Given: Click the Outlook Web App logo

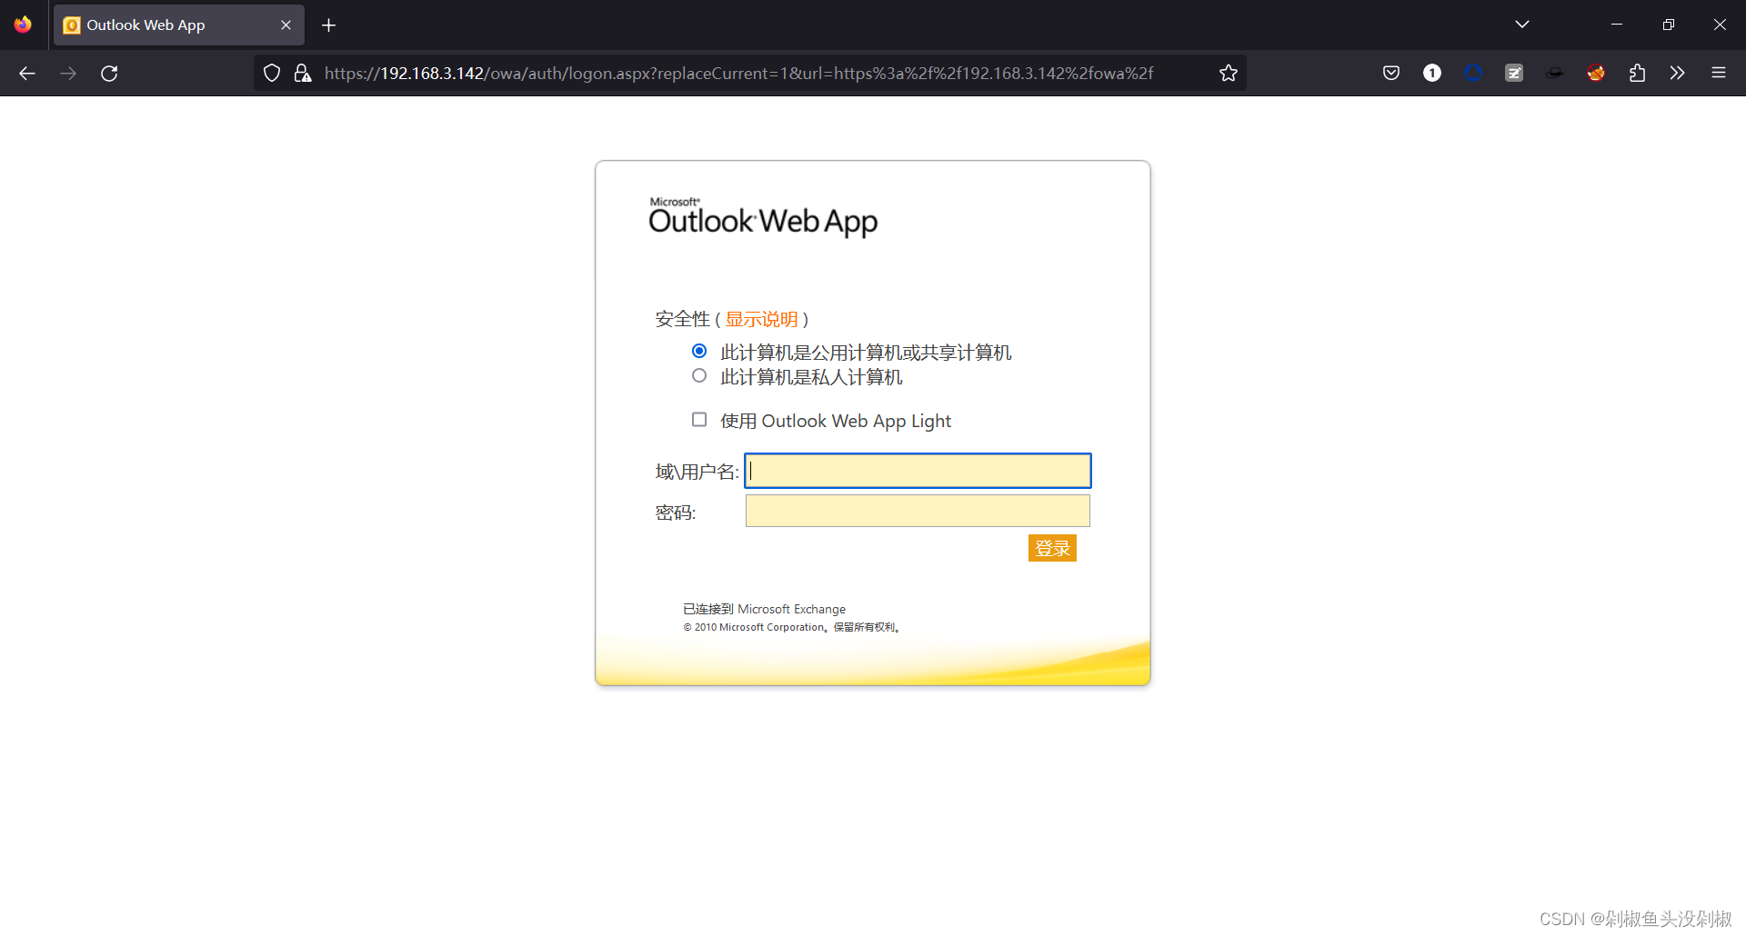Looking at the screenshot, I should [763, 216].
